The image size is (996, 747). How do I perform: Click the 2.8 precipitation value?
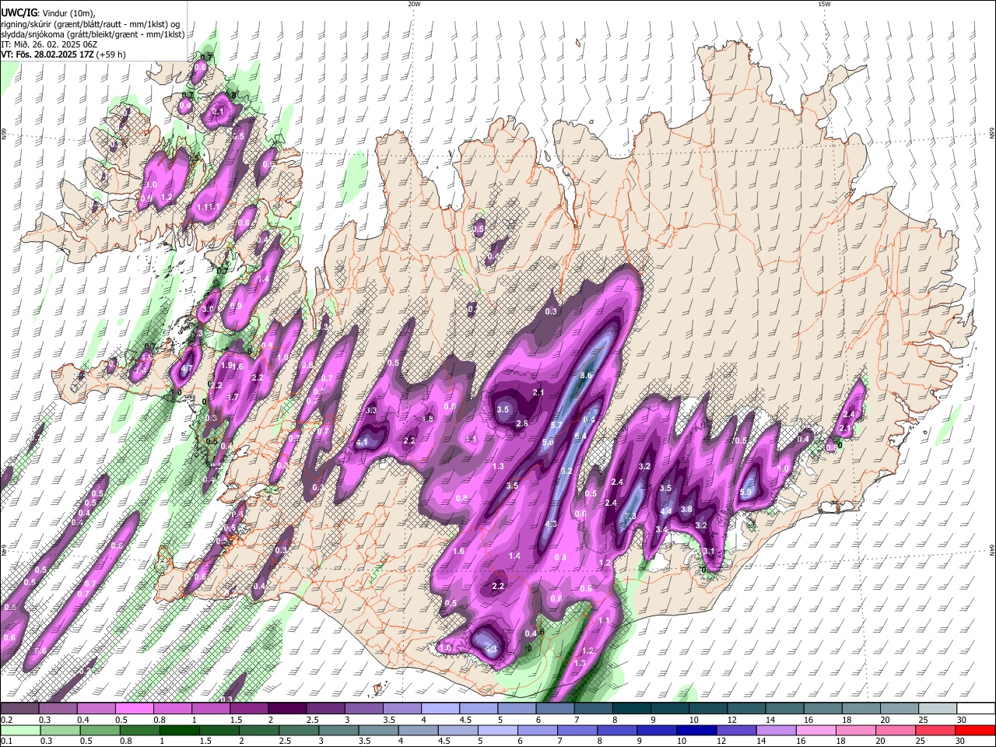[522, 424]
